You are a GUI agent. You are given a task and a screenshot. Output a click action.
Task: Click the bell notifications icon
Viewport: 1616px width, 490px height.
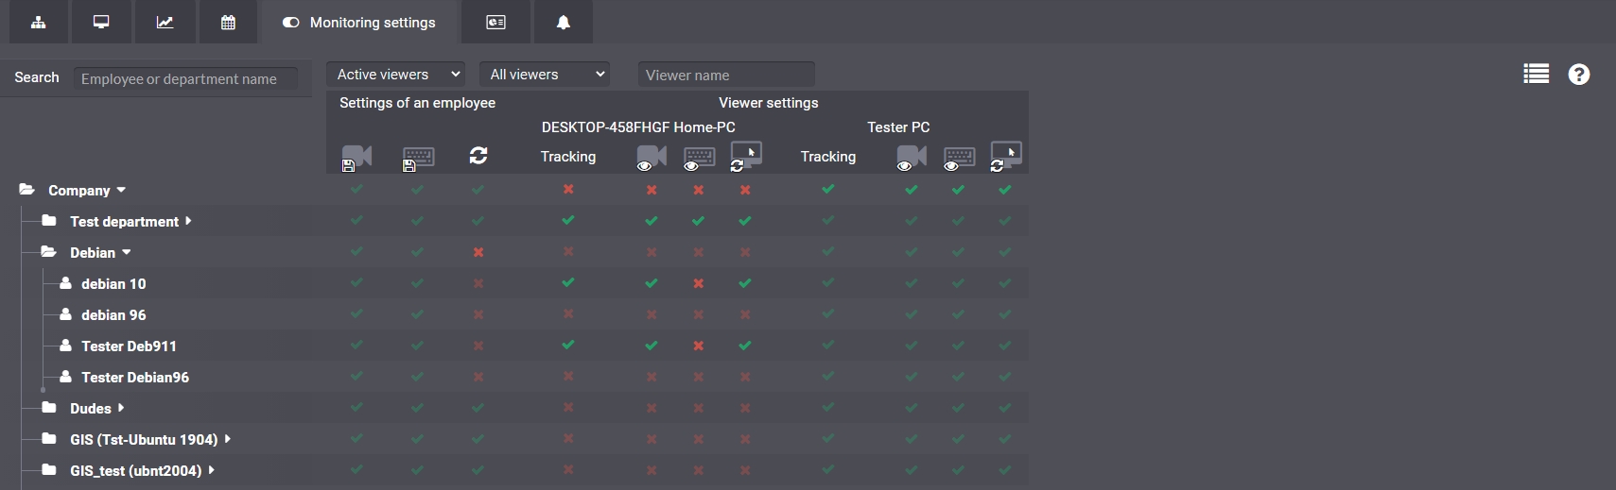[563, 22]
